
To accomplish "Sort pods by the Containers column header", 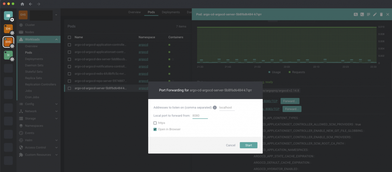I will [176, 37].
